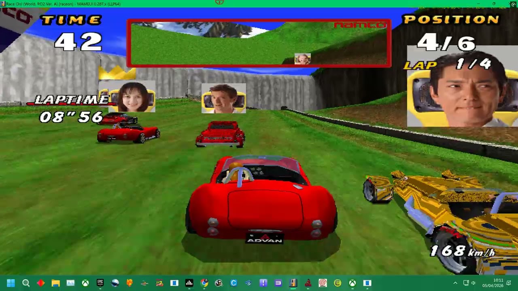
Task: Maximize the MAMEUI window
Action: click(494, 4)
